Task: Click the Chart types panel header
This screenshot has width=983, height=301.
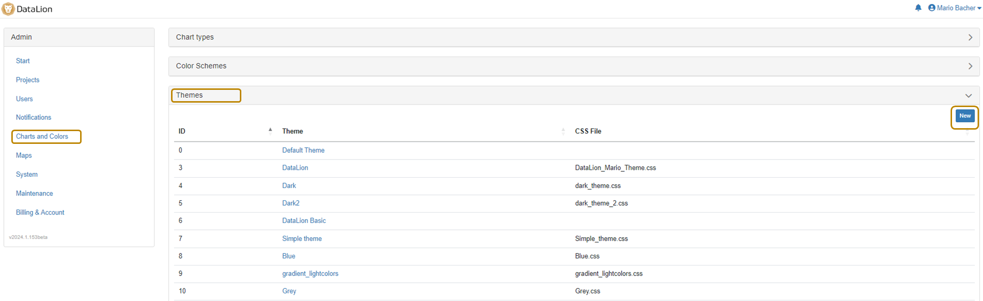Action: click(x=574, y=37)
